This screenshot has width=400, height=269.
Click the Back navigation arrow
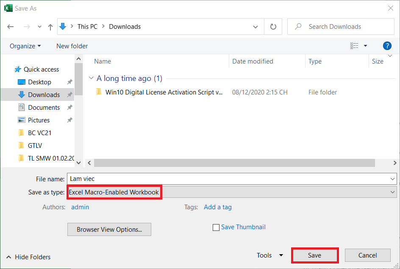(x=11, y=27)
